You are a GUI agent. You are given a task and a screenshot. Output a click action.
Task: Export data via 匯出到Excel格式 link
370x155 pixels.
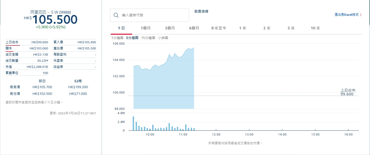click(x=346, y=15)
